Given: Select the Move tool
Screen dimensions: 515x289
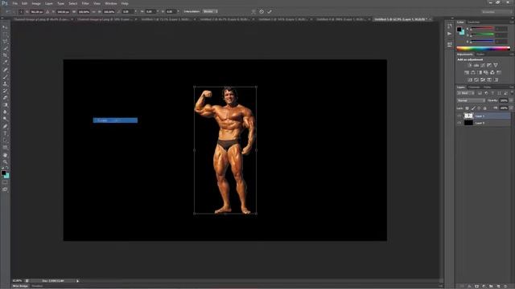Looking at the screenshot, I should [5, 27].
